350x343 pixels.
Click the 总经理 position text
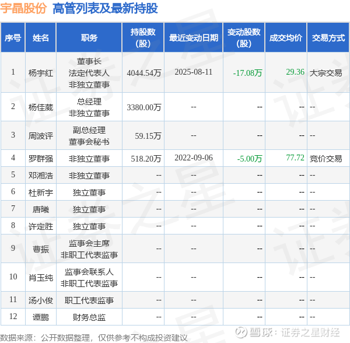[x=89, y=101]
